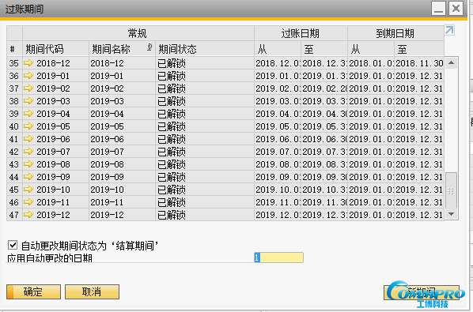Open link arrow for period 2019-01

pos(28,76)
